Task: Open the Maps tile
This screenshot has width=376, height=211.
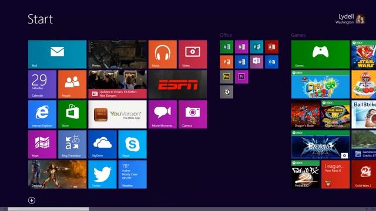Action: click(42, 145)
